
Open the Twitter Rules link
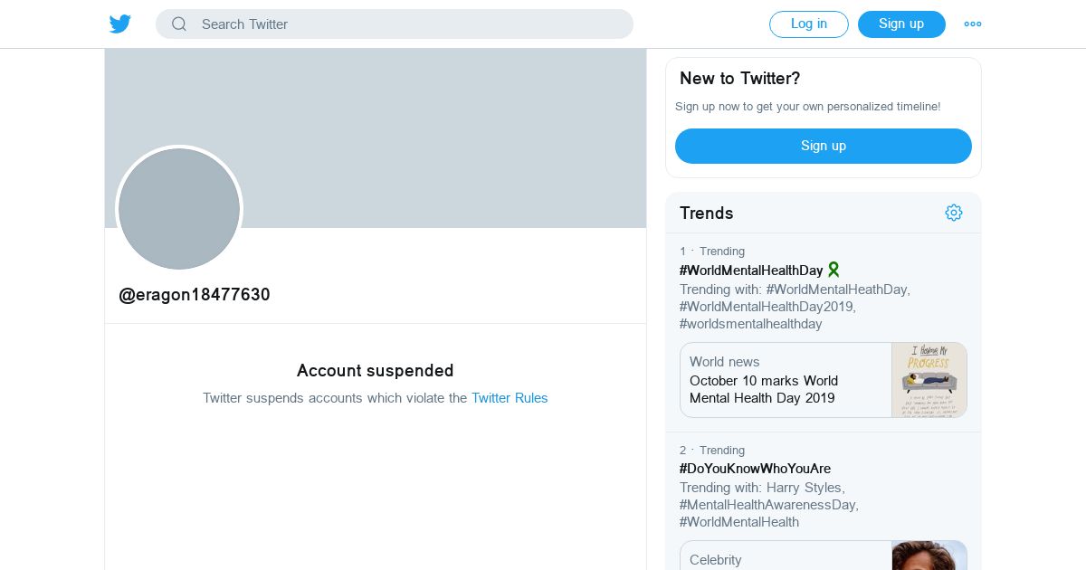[x=510, y=398]
